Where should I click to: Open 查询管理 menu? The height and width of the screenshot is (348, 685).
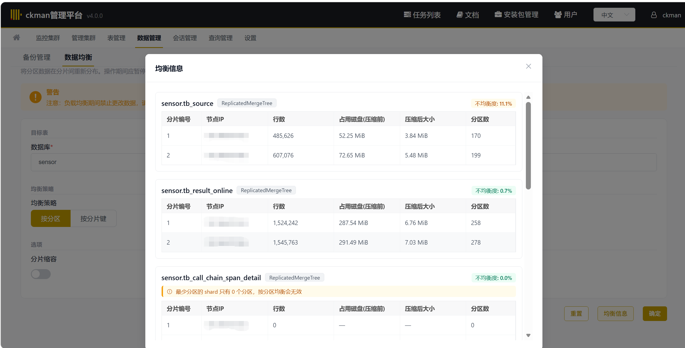click(221, 38)
